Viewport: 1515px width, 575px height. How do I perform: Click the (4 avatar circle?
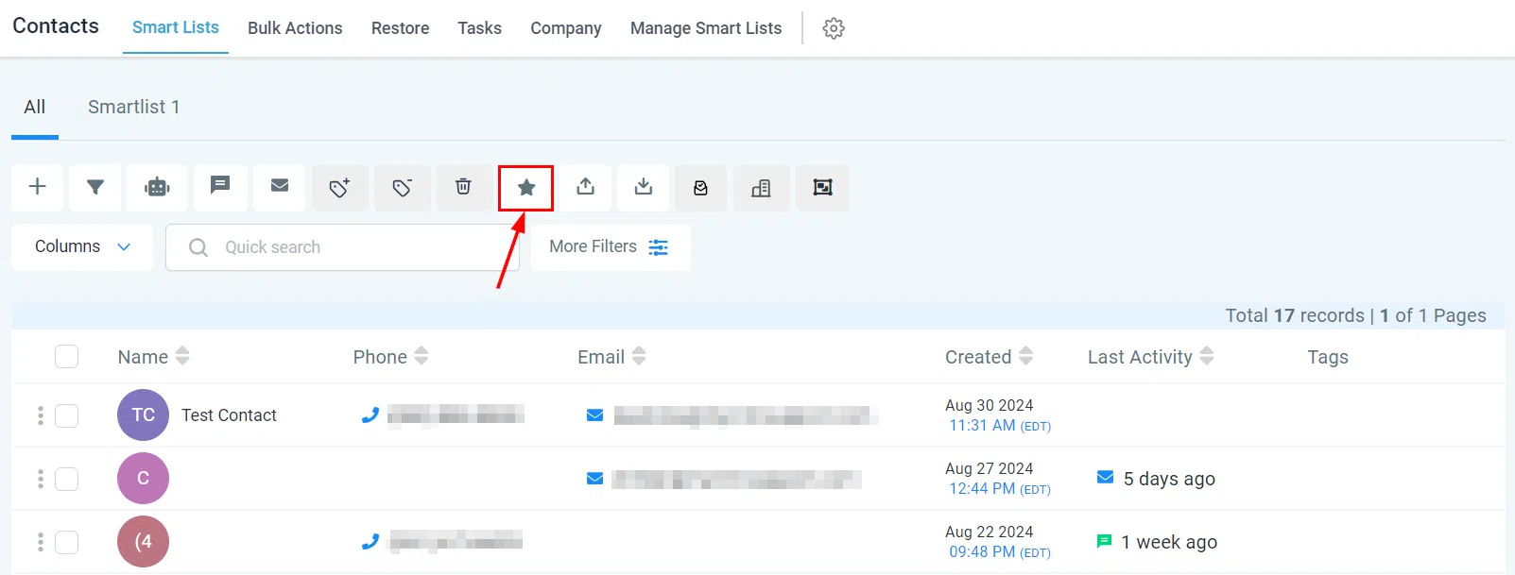143,541
